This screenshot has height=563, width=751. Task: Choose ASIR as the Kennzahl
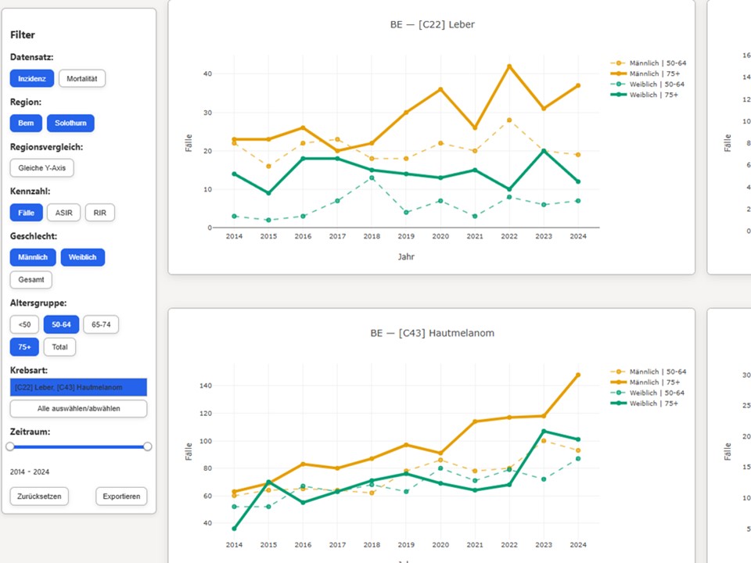pos(63,213)
